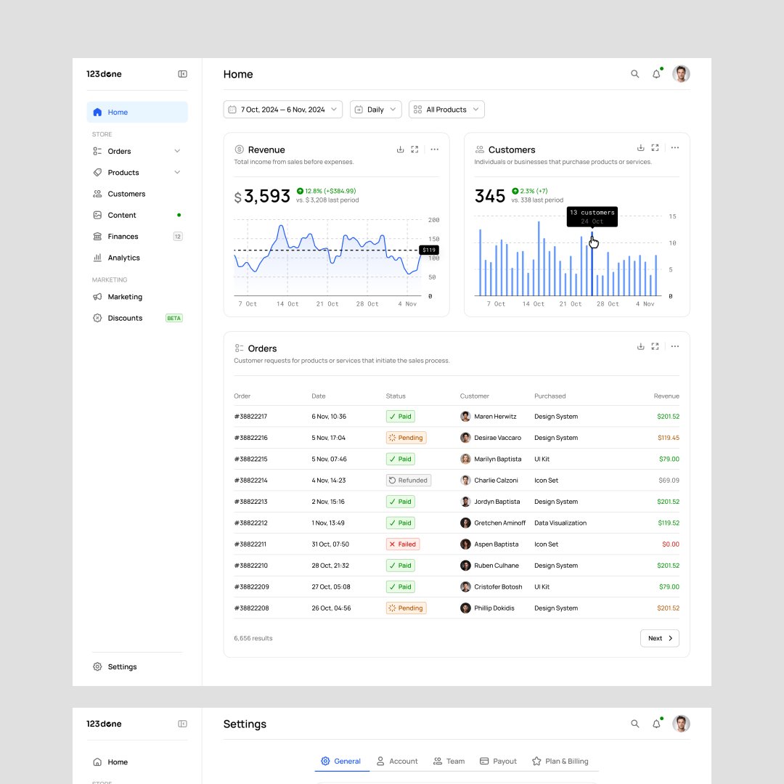Click highlighted 24 Oct customers bar
This screenshot has height=784, width=784.
click(592, 264)
